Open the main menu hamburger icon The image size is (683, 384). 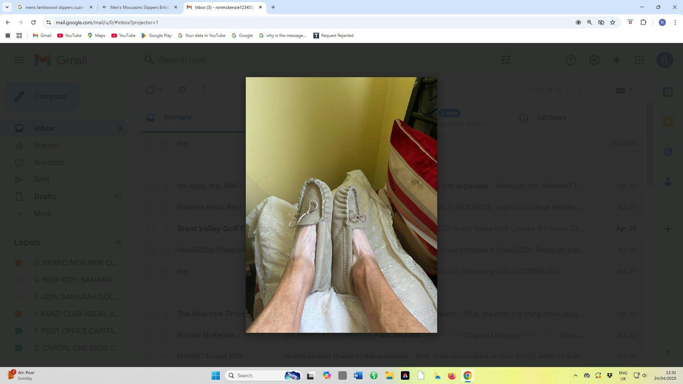pyautogui.click(x=19, y=60)
